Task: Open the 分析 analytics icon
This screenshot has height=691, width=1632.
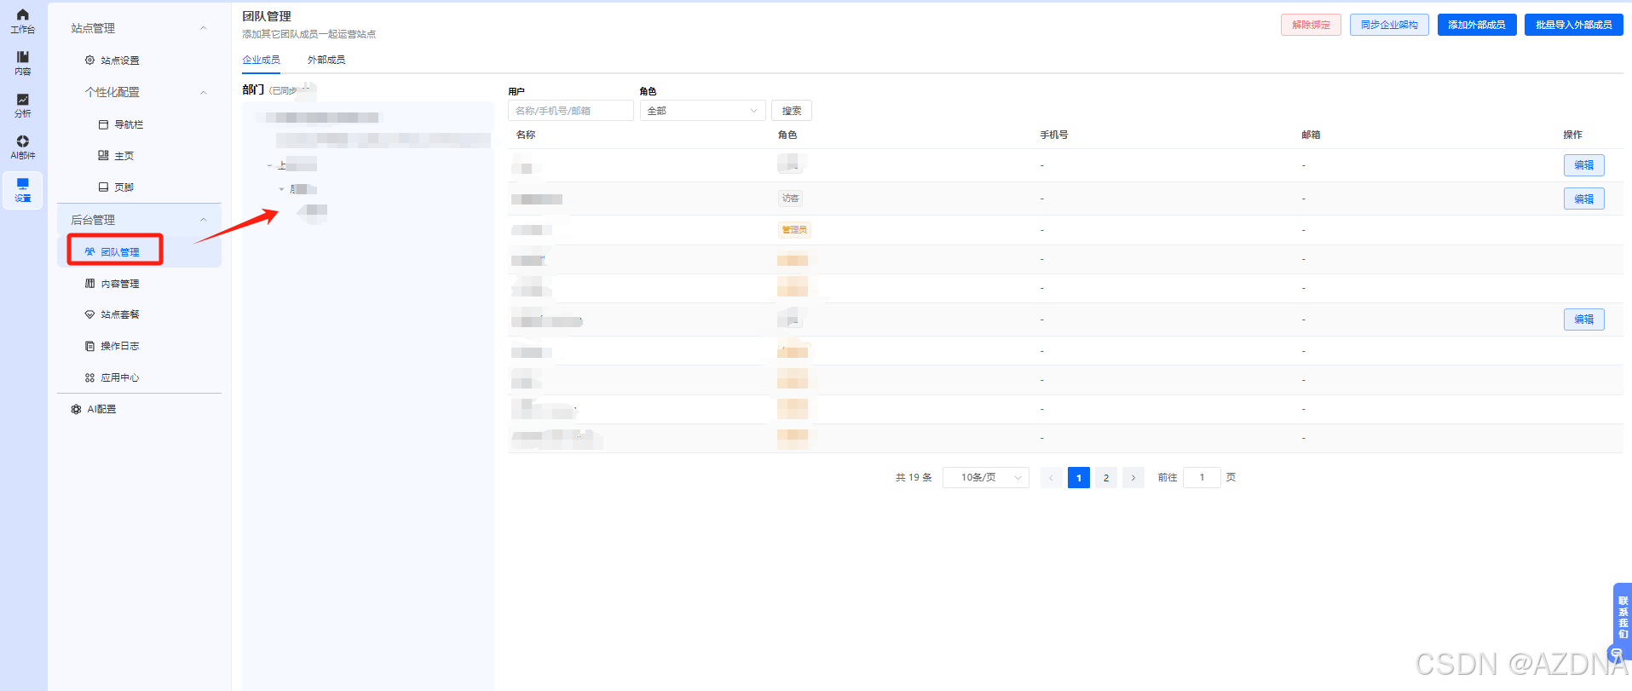Action: click(x=23, y=100)
